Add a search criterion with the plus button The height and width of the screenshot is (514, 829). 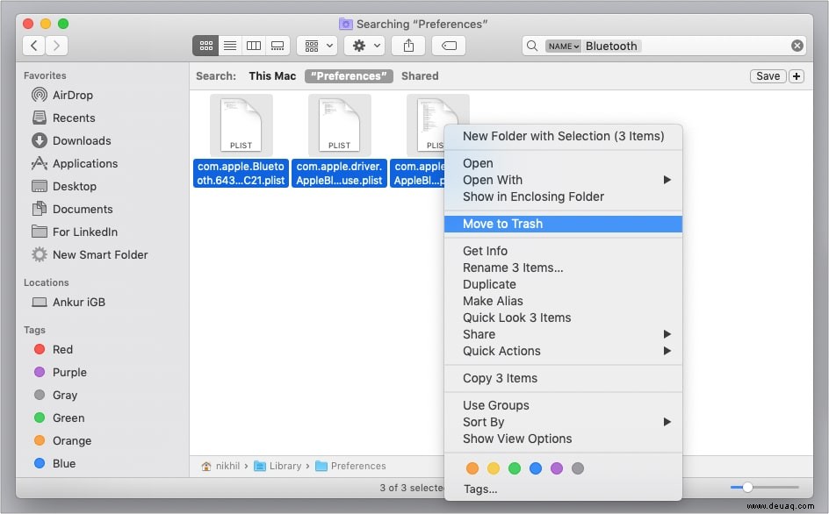tap(797, 76)
